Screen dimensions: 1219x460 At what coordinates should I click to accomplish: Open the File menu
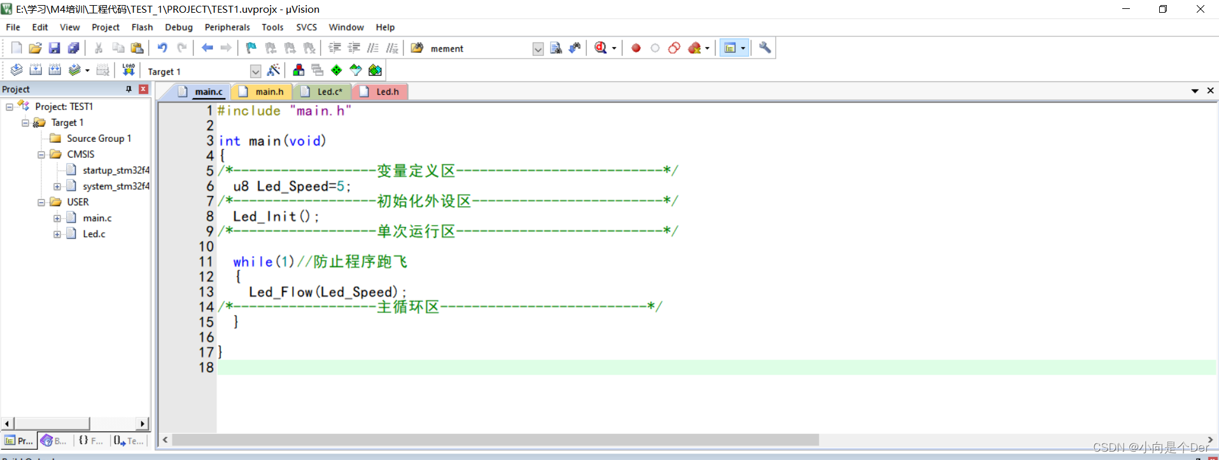13,27
